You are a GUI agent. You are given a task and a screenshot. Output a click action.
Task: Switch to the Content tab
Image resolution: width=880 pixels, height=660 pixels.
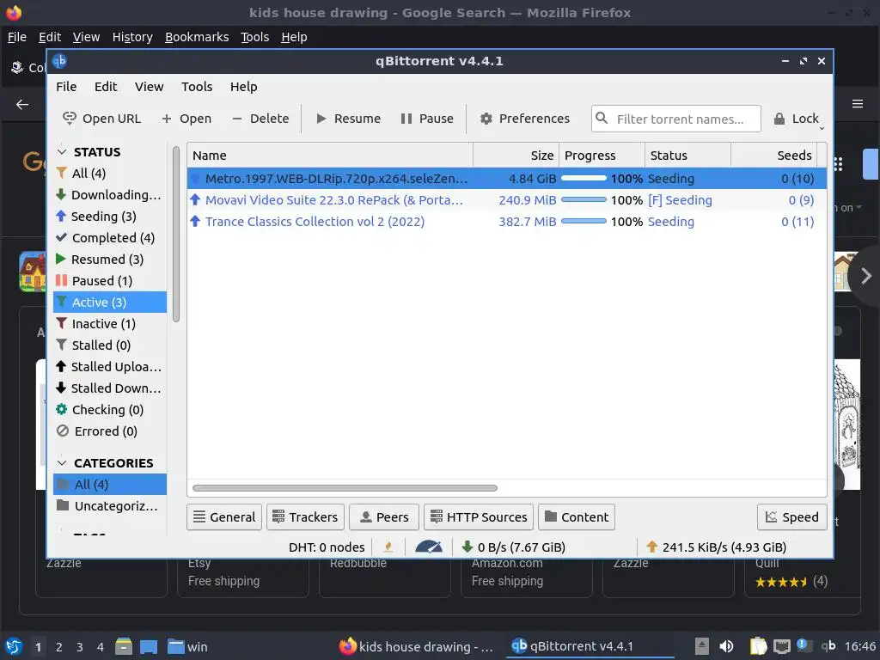pyautogui.click(x=577, y=516)
